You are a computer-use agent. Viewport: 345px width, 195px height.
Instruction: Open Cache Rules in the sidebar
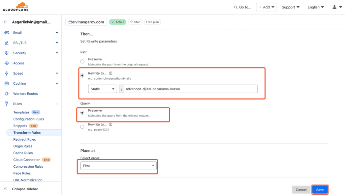23,153
